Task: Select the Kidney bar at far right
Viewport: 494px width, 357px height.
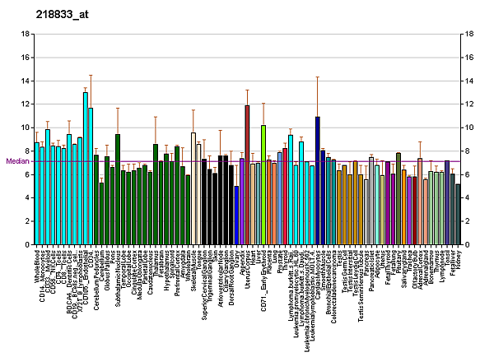Action: click(x=458, y=215)
